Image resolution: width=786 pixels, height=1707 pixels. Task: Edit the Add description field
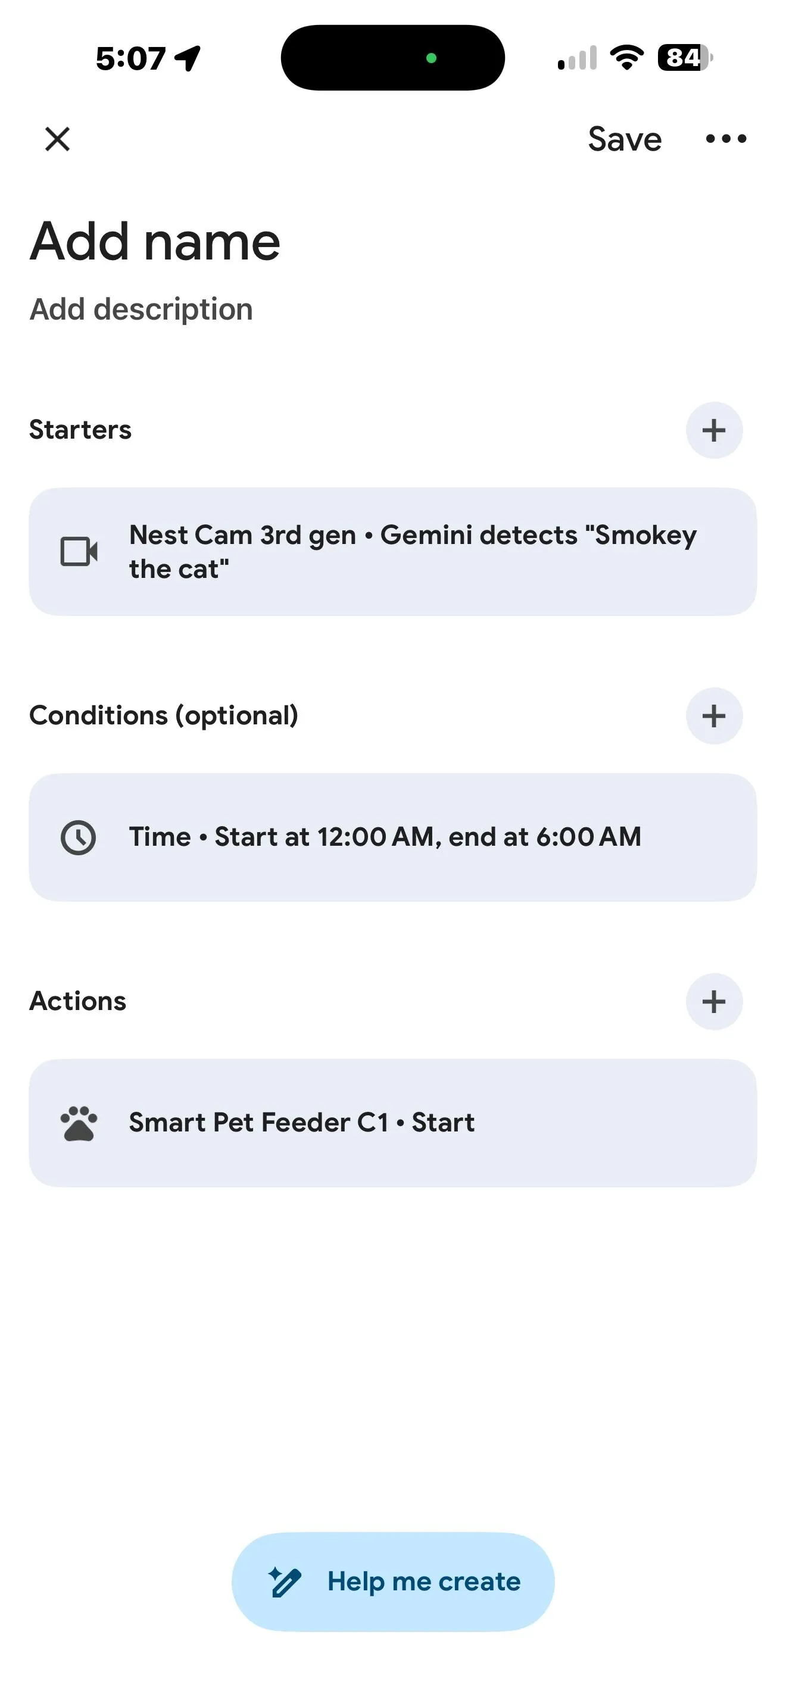click(141, 309)
